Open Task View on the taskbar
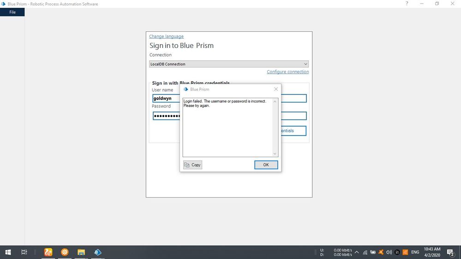Screen dimensions: 461x259 [x=24, y=252]
